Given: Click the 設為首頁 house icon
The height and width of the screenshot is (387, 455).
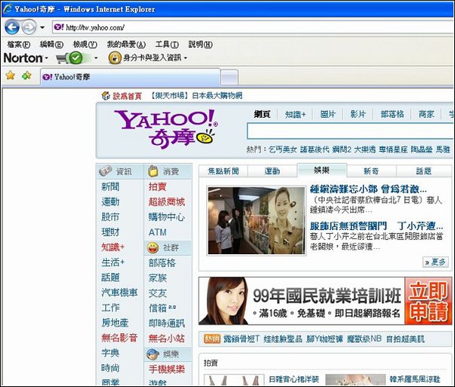Looking at the screenshot, I should tap(105, 96).
